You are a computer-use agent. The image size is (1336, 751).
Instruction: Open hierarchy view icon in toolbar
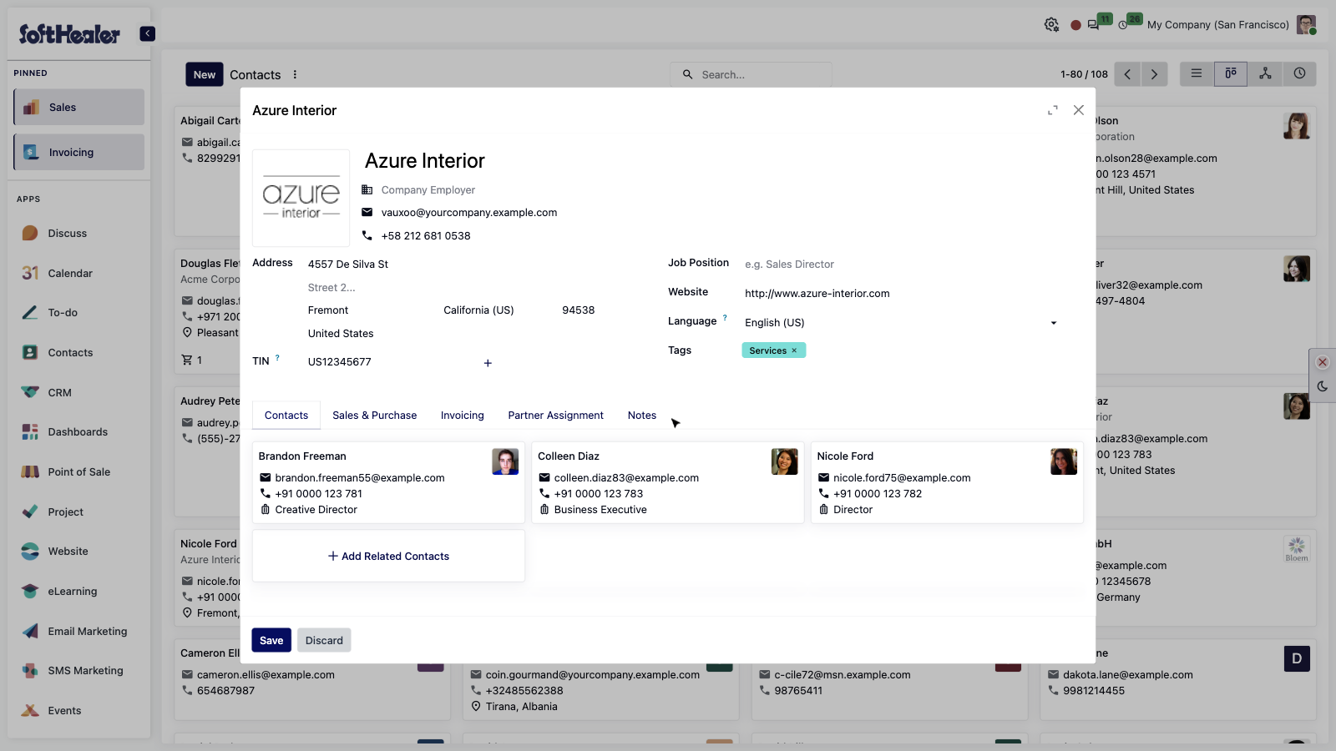[1265, 74]
